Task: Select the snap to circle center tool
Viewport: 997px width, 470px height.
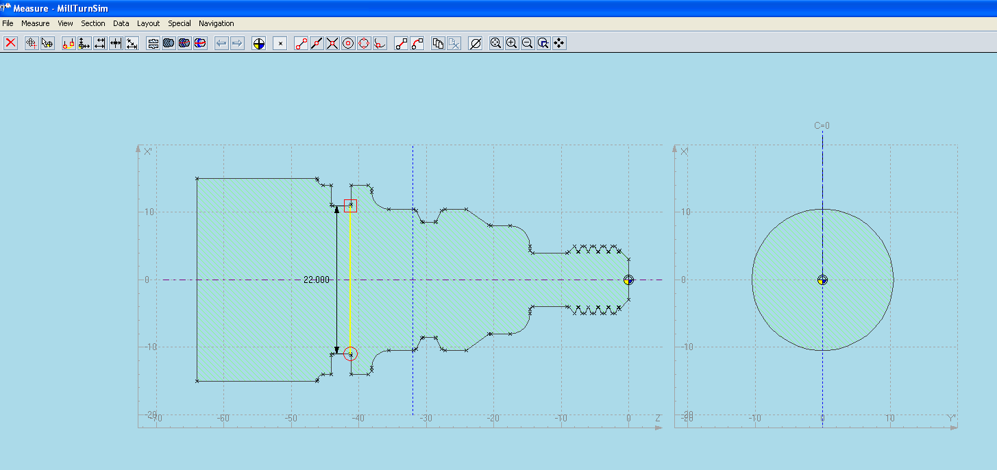Action: tap(348, 43)
